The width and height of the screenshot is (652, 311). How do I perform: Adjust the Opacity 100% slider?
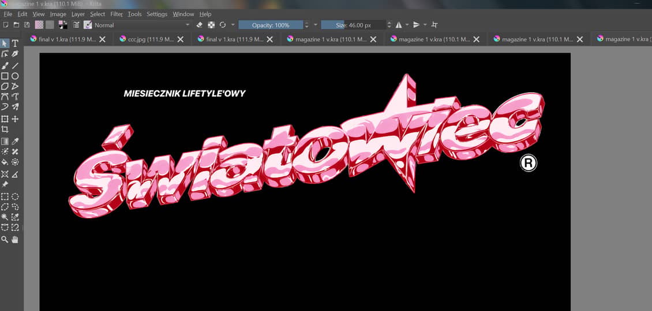(271, 25)
